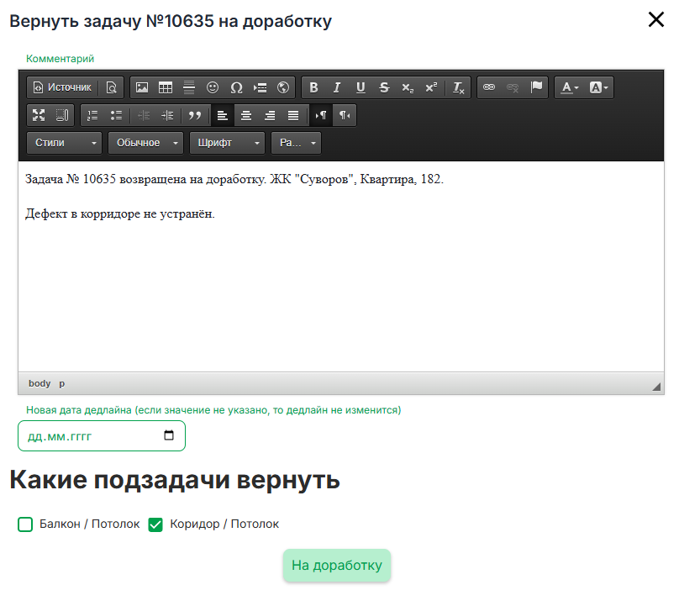Toggle show blocks icon
Screen dimensions: 679x606
click(x=62, y=115)
